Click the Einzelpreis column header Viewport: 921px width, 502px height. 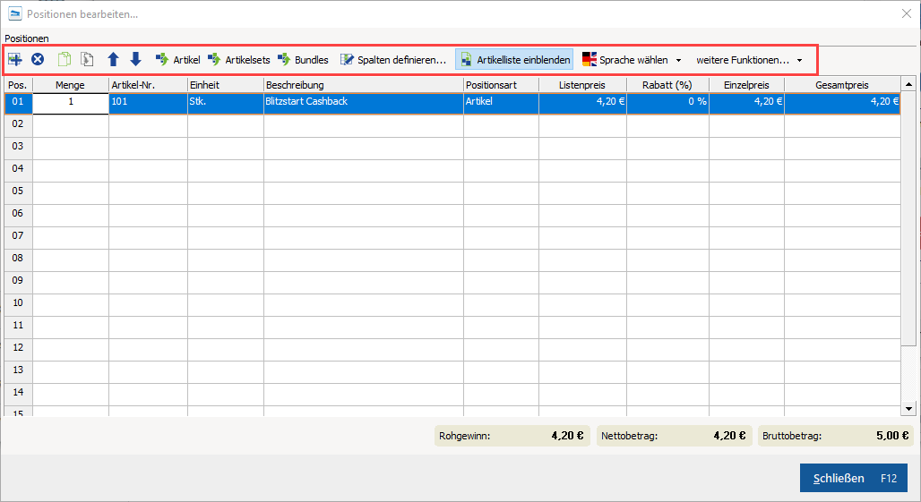click(746, 85)
